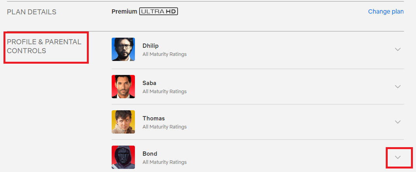Click All Maturity Ratings under Saba
The image size is (416, 172).
pyautogui.click(x=164, y=92)
